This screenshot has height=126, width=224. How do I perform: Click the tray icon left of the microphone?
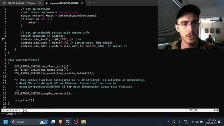tap(174, 122)
